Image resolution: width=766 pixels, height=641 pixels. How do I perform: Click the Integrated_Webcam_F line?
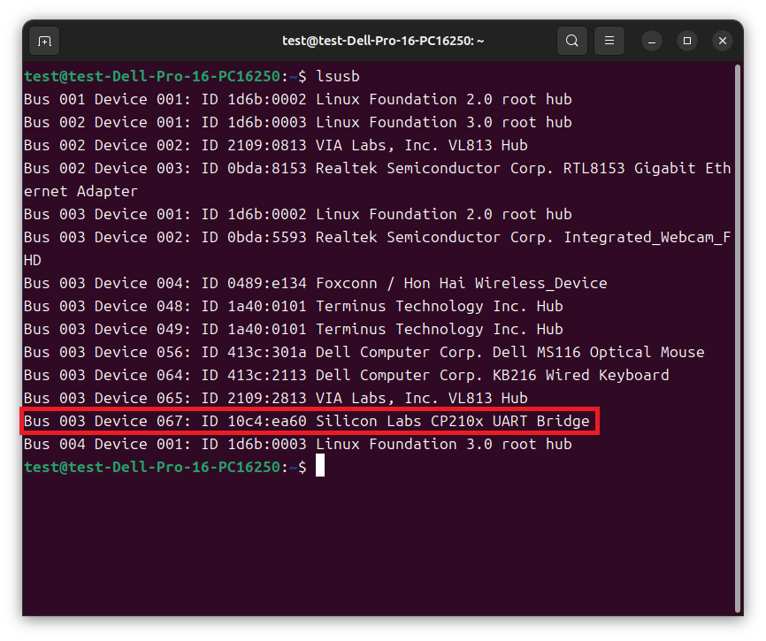[x=377, y=237]
